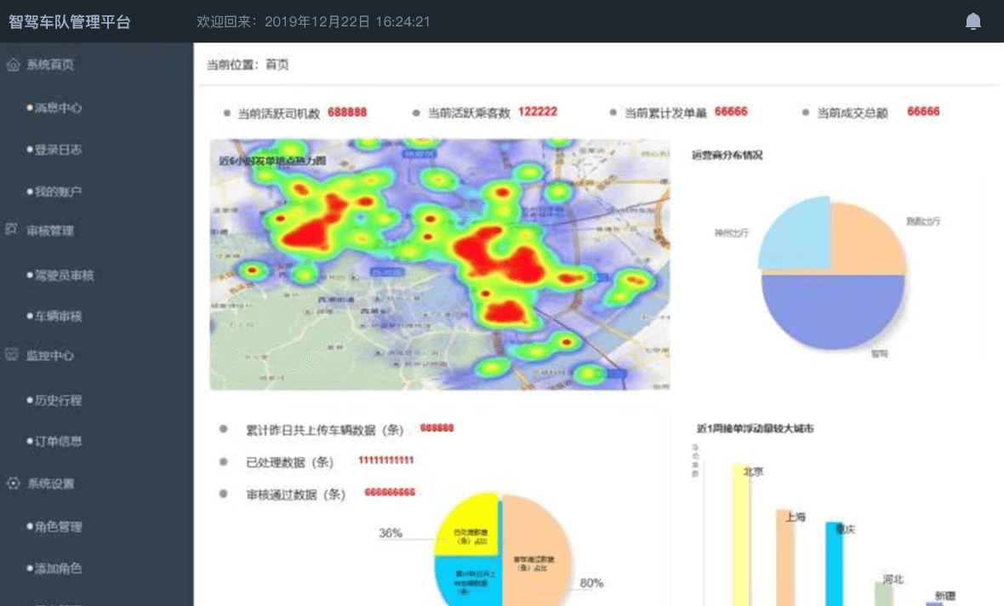The image size is (1004, 606).
Task: Click the 智驾车队管理平台 title
Action: [x=70, y=22]
